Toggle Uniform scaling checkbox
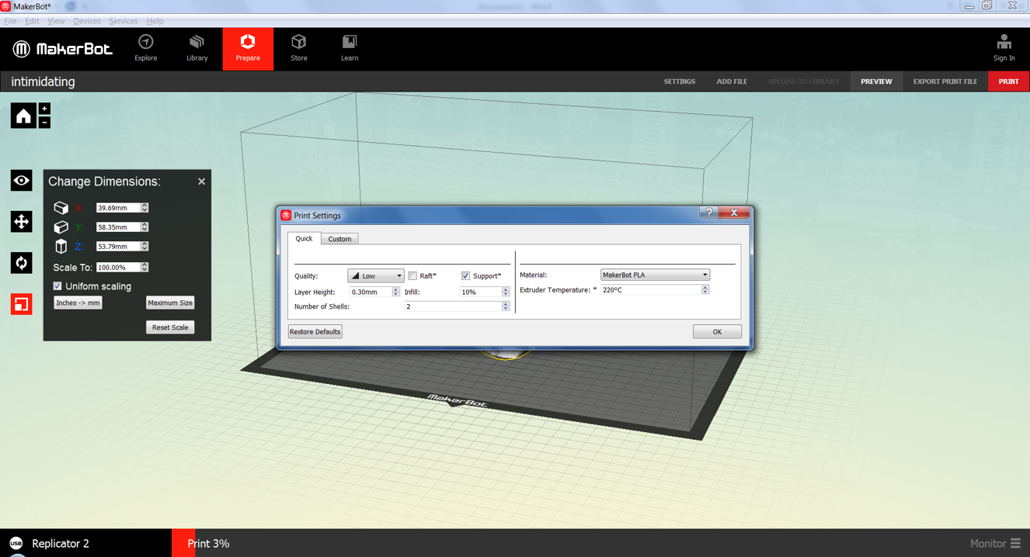 pyautogui.click(x=57, y=286)
